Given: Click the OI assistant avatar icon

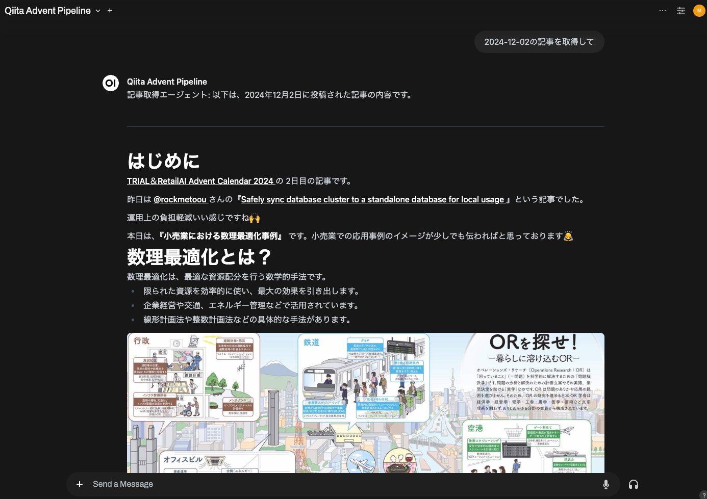Looking at the screenshot, I should coord(111,83).
